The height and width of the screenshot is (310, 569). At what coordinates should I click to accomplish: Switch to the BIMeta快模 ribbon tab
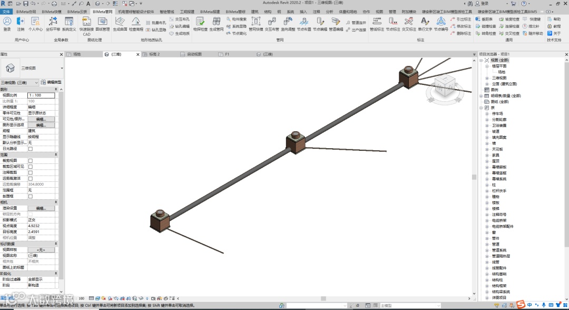52,12
